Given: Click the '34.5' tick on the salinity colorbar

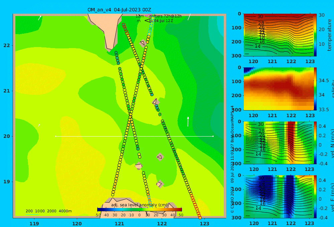Looking at the screenshot, I should click(324, 80).
